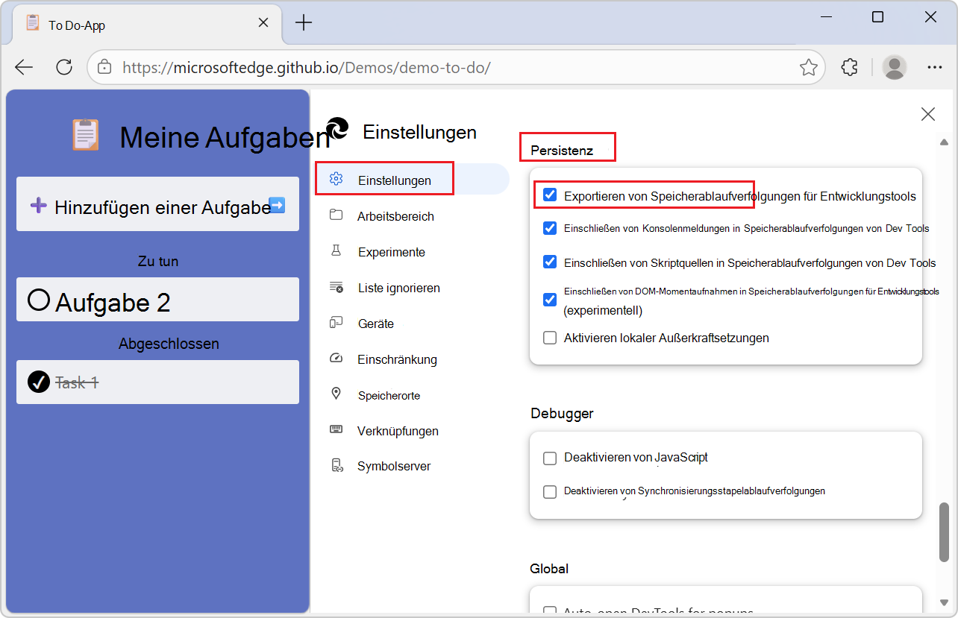The image size is (958, 618).
Task: Enable Aktivieren lokaler Außerkraftsetzungen checkbox
Action: 550,338
